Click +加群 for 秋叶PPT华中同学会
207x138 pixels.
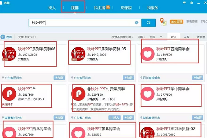click(197, 118)
